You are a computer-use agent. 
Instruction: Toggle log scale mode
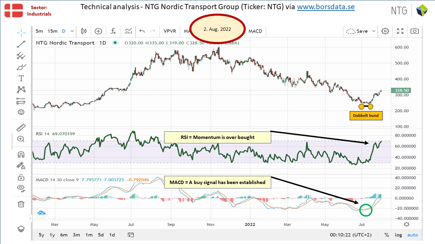398,235
